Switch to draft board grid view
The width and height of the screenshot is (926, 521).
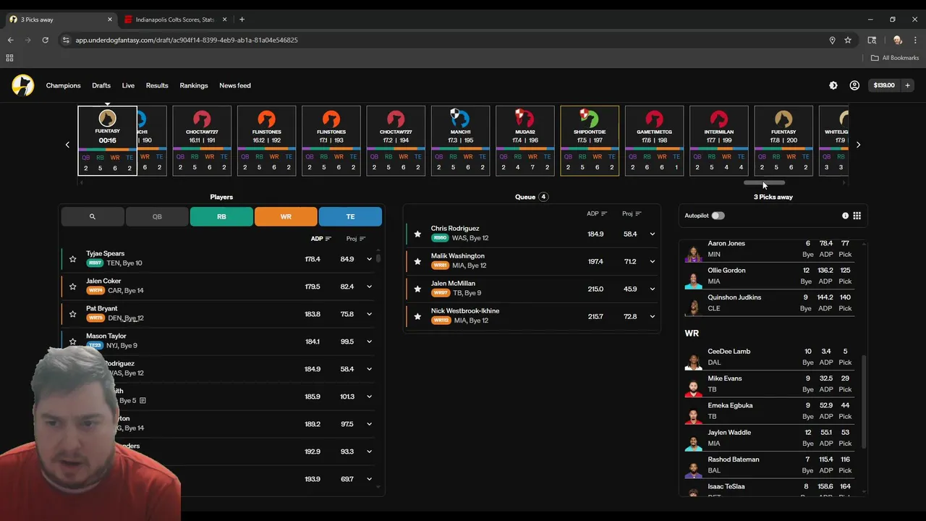point(857,216)
